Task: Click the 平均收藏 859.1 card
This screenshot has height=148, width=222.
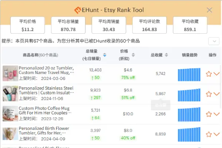Action: click(x=190, y=25)
